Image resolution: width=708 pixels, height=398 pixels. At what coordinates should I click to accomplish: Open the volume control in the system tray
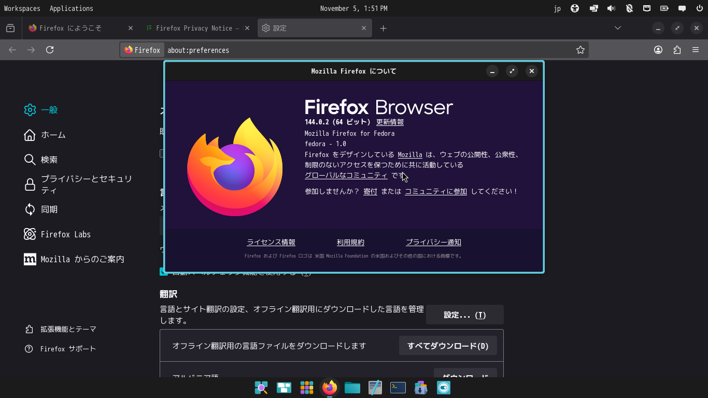click(x=612, y=8)
